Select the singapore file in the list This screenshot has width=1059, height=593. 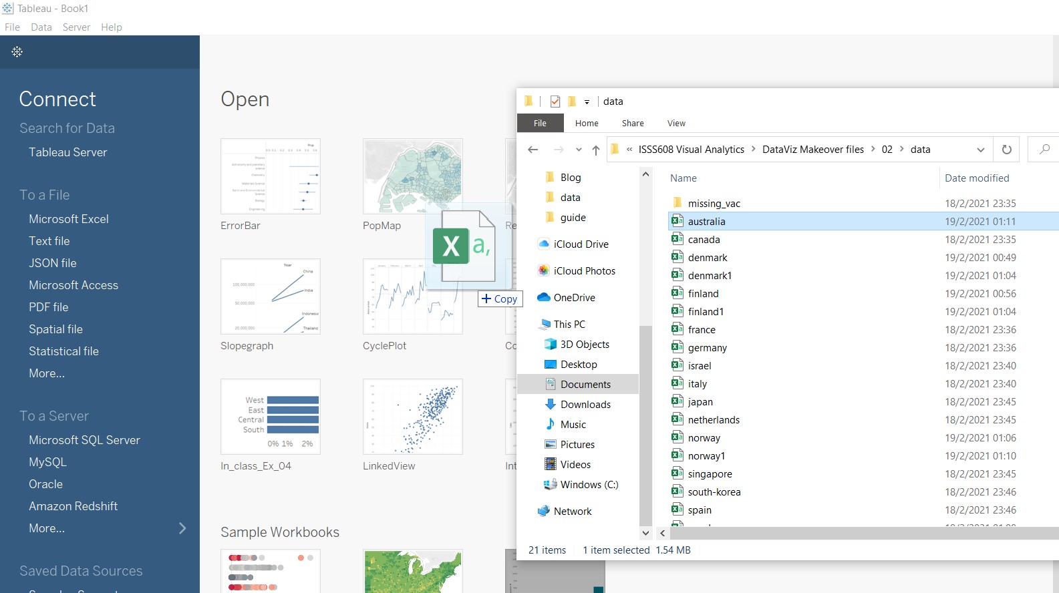click(x=710, y=474)
